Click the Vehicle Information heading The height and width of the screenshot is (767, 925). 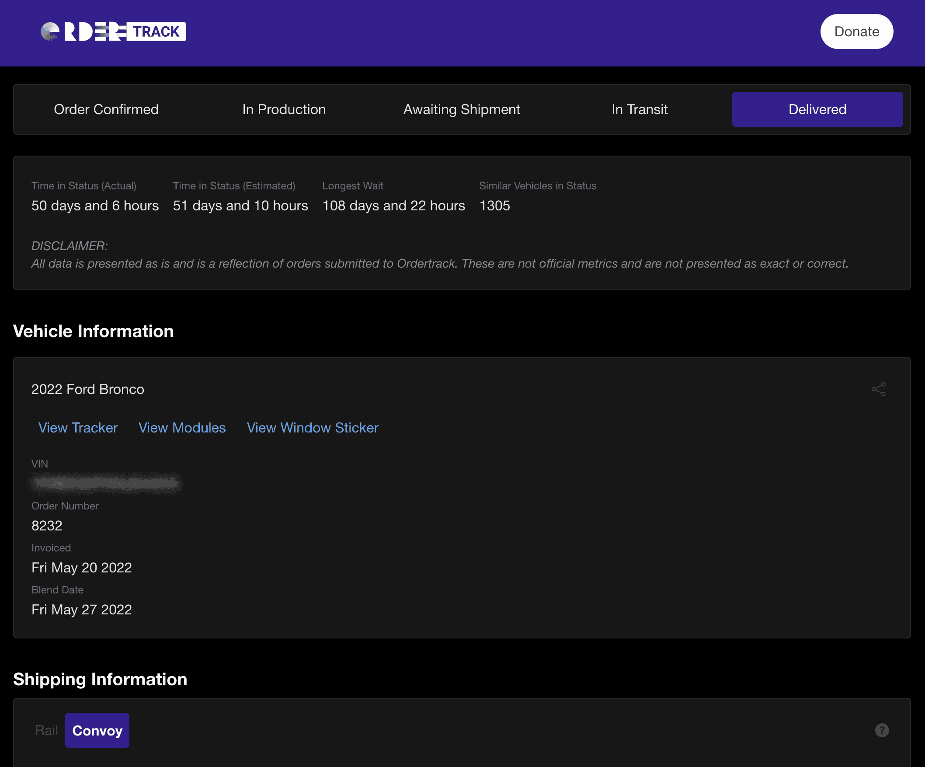click(x=94, y=331)
